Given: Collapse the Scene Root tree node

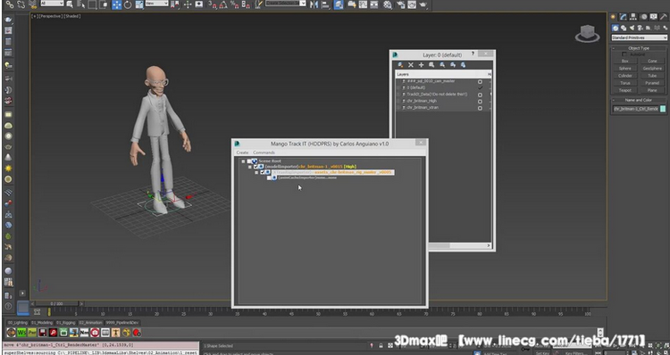Looking at the screenshot, I should 243,161.
